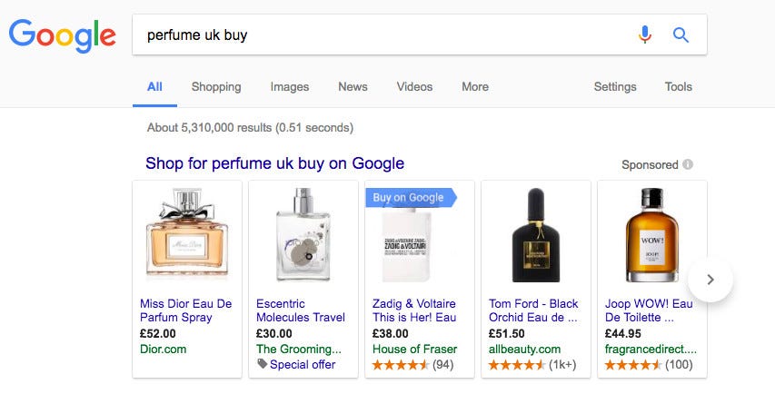This screenshot has height=394, width=775.
Task: Click the Special offer tag icon
Action: pos(263,364)
